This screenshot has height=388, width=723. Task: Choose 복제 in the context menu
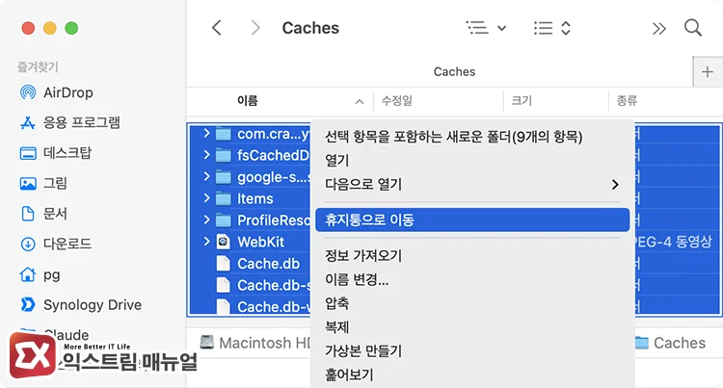tap(337, 327)
